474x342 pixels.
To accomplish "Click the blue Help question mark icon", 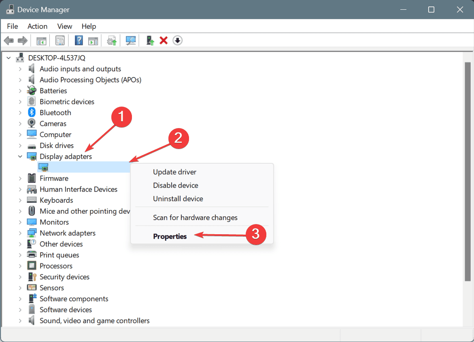I will [79, 41].
